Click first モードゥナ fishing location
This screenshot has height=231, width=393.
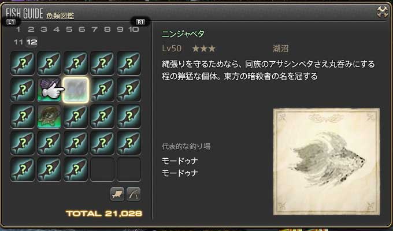click(180, 161)
